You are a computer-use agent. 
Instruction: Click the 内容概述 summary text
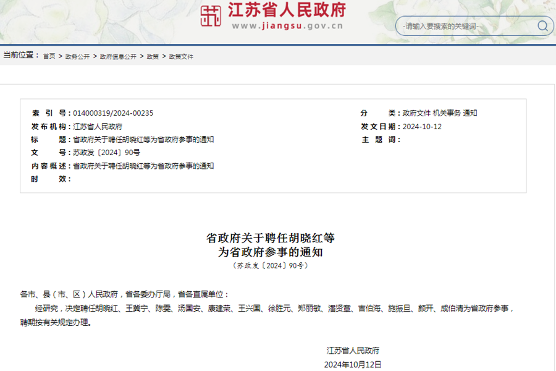[143, 166]
